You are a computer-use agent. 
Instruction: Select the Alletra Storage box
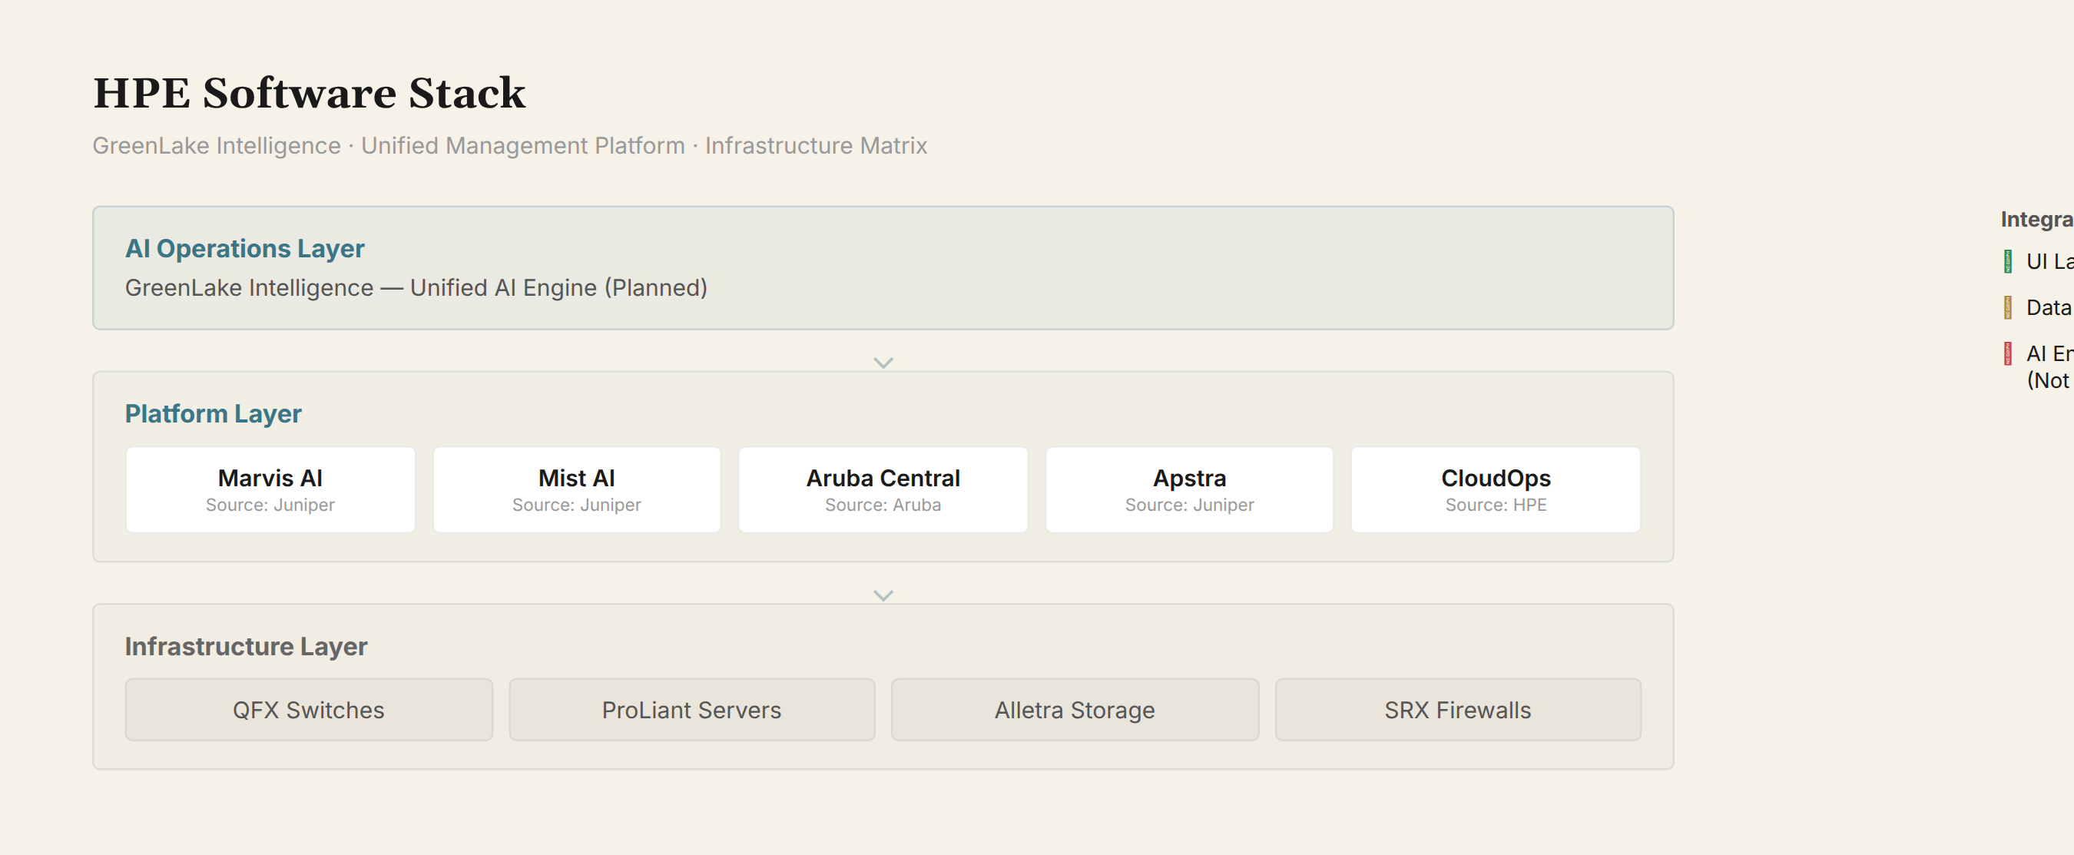(x=1075, y=709)
